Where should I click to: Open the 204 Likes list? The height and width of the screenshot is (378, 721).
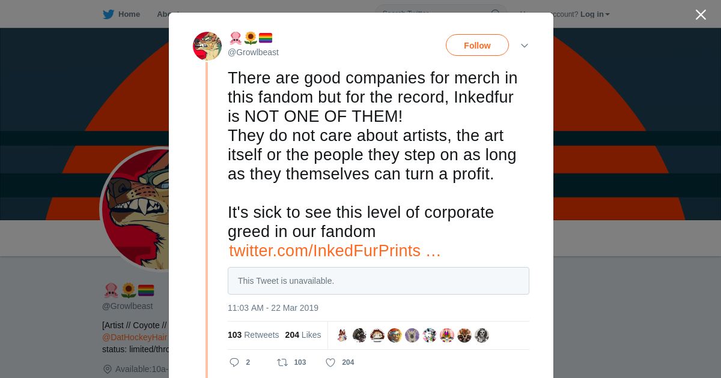point(303,335)
